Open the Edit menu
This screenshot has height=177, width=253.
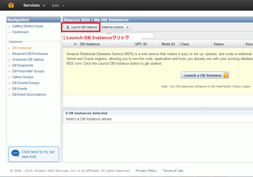tap(58, 6)
